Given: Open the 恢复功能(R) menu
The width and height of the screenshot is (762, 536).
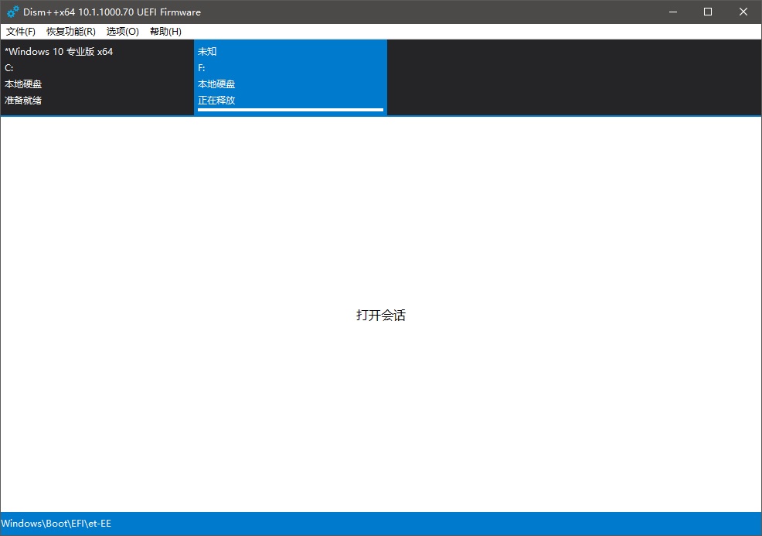Looking at the screenshot, I should (71, 32).
